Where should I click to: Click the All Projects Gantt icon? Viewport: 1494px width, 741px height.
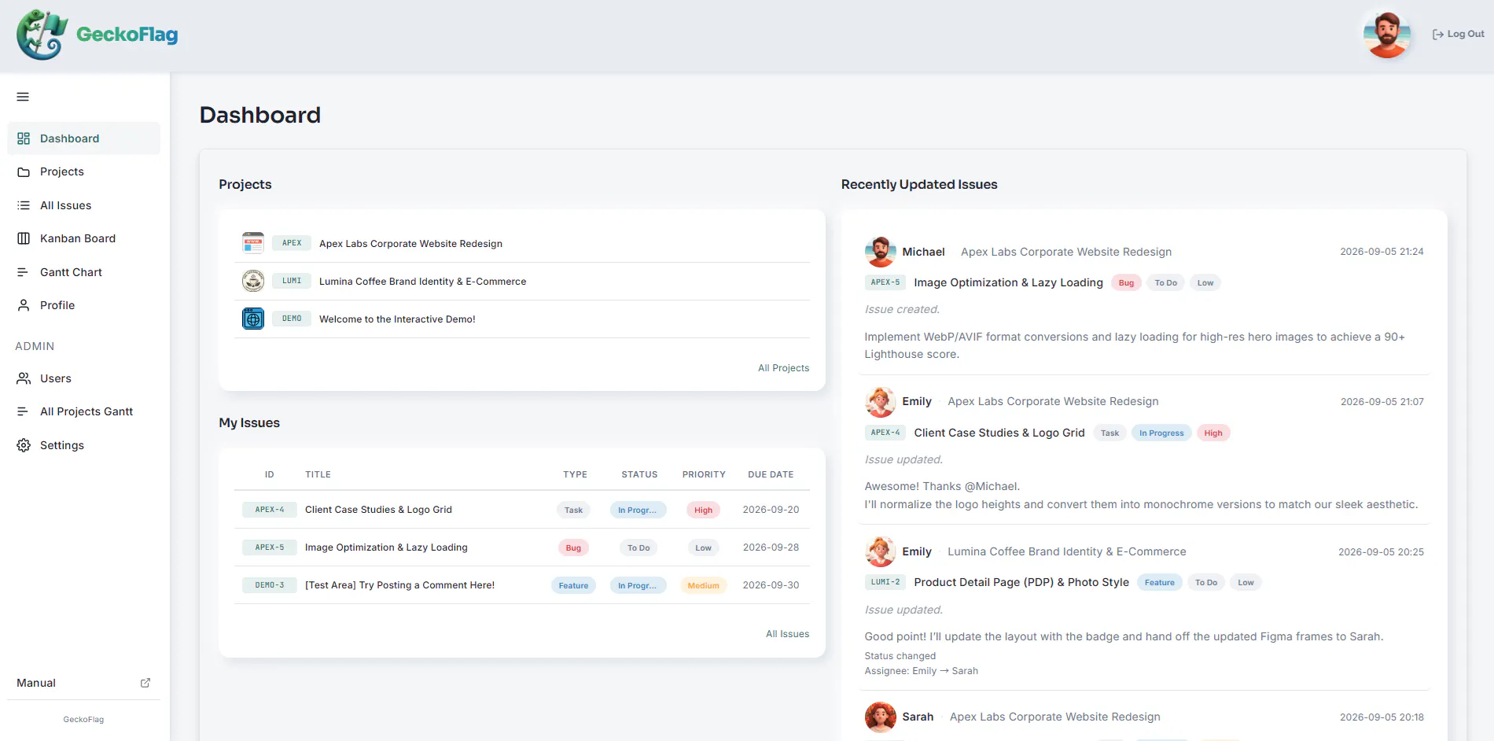pyautogui.click(x=24, y=411)
